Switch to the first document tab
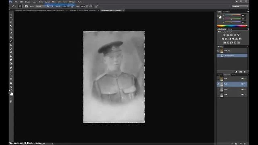 (x=40, y=10)
